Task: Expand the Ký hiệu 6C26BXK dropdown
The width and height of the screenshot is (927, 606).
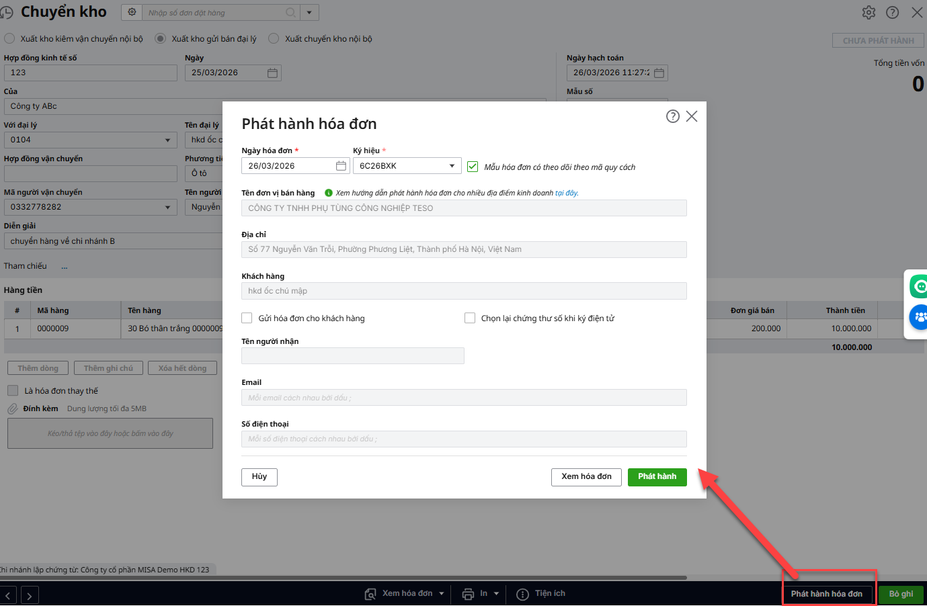Action: tap(452, 166)
